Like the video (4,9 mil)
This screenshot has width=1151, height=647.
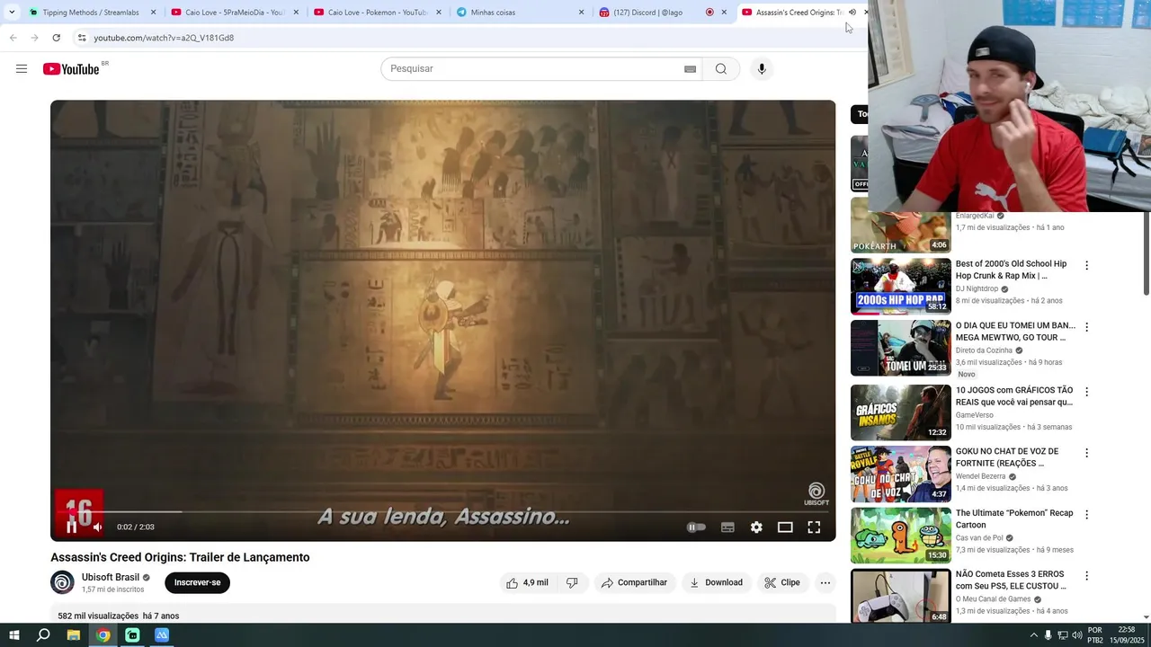[x=527, y=582]
